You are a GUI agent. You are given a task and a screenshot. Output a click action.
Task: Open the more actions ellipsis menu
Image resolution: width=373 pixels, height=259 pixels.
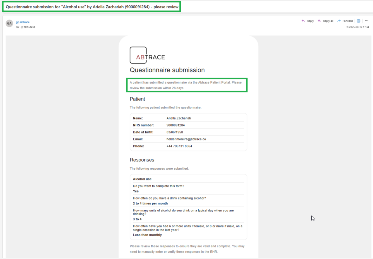pos(367,21)
